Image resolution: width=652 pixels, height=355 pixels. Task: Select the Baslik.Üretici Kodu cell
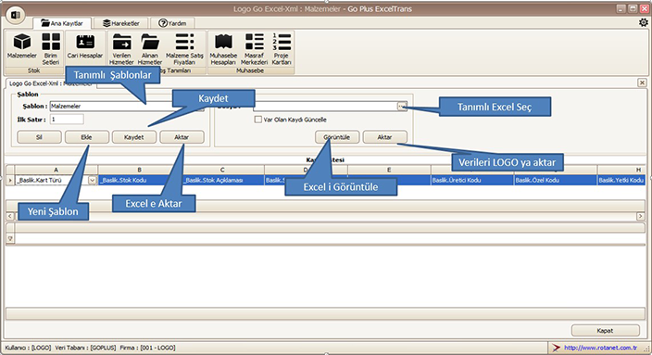pos(472,180)
